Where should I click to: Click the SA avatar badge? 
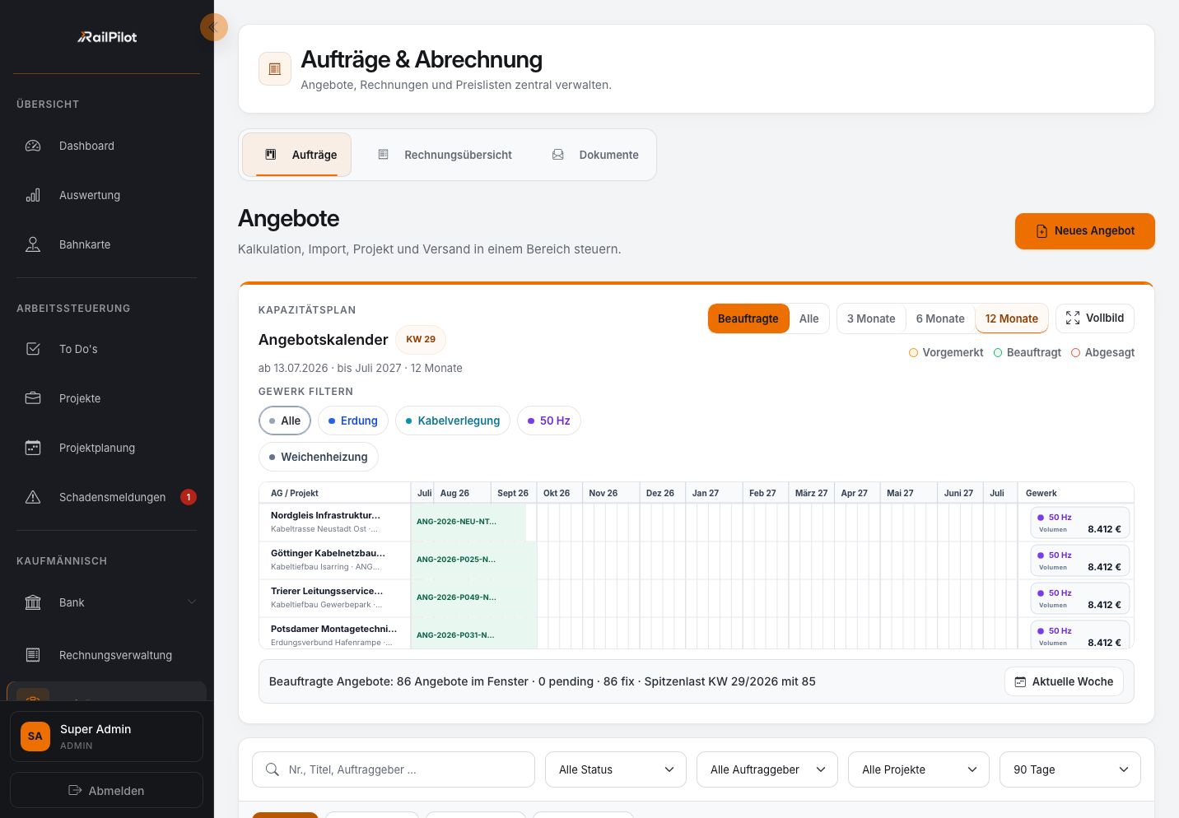point(35,737)
